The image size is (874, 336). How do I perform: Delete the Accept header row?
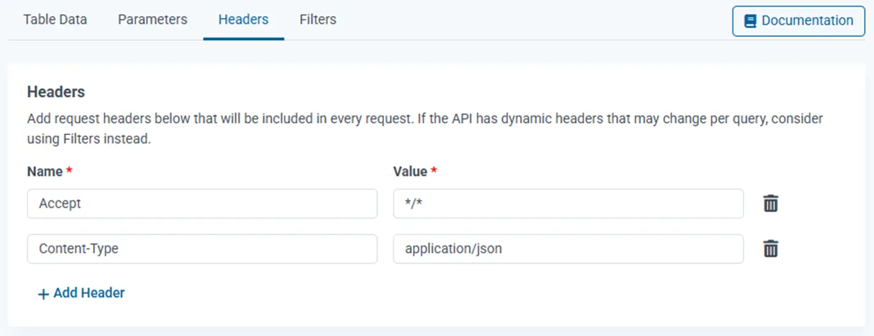pyautogui.click(x=770, y=203)
